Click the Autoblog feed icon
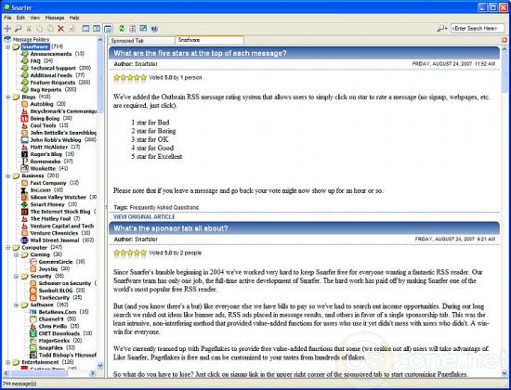The image size is (511, 390). [x=24, y=104]
